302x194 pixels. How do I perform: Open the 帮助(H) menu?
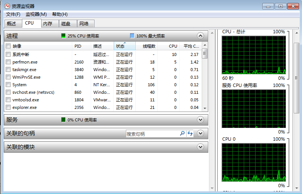point(60,14)
